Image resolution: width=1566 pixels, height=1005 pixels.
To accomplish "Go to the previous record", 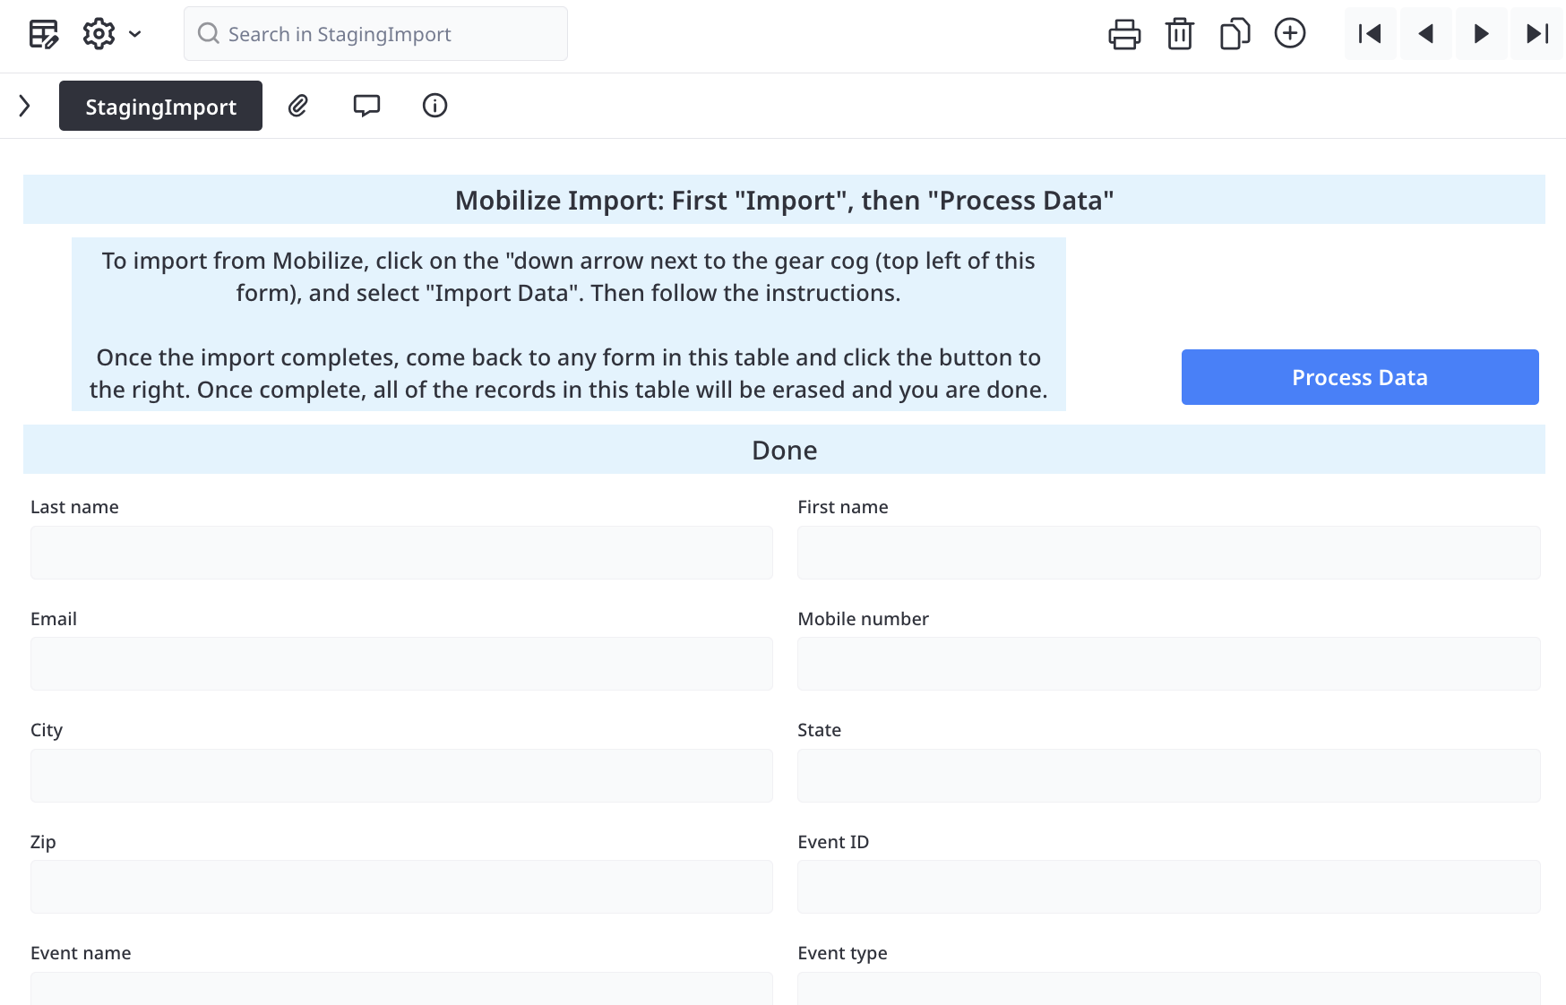I will tap(1425, 34).
